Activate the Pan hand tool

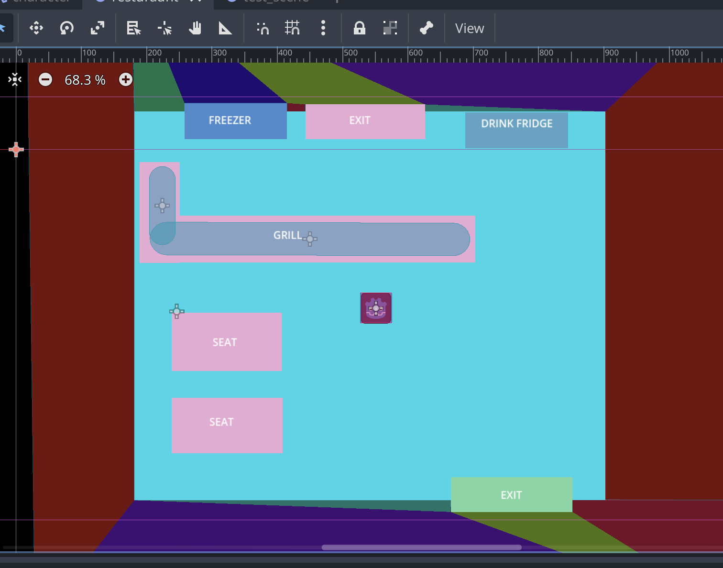195,28
